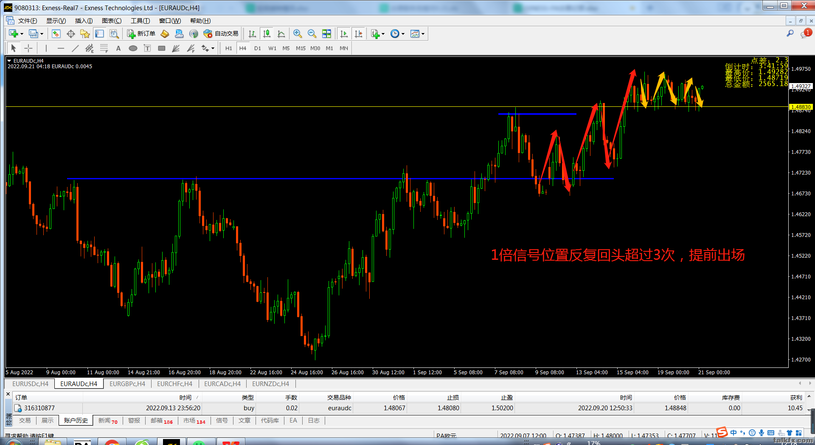
Task: Open the notification bubble showing 1
Action: coord(806,33)
